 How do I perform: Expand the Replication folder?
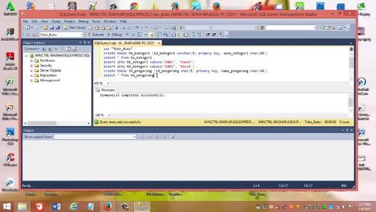click(31, 75)
